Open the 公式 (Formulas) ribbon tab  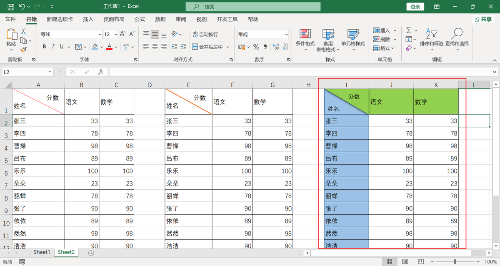coord(140,19)
